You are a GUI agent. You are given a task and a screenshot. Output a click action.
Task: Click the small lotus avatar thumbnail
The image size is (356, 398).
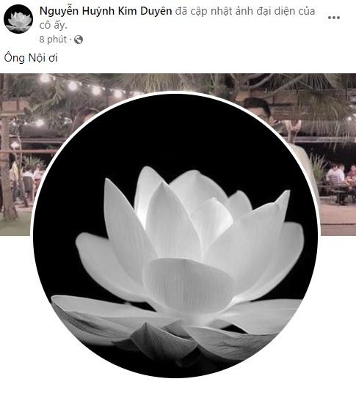click(18, 19)
